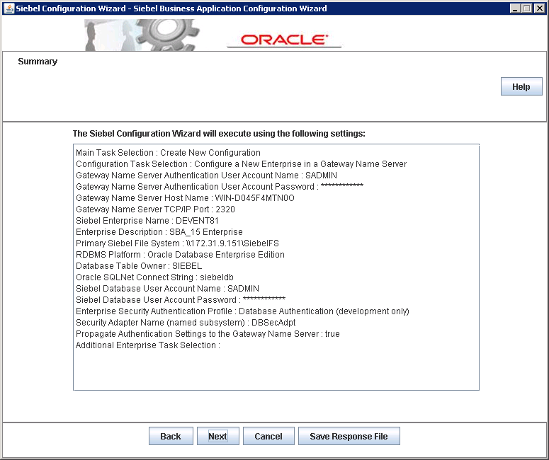This screenshot has height=460, width=549.
Task: Cancel the configuration wizard
Action: (x=268, y=436)
